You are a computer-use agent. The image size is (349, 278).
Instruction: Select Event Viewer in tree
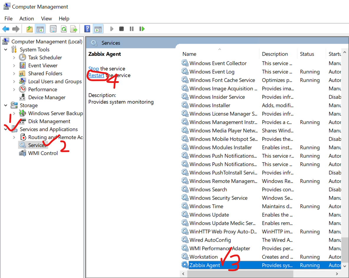point(43,66)
